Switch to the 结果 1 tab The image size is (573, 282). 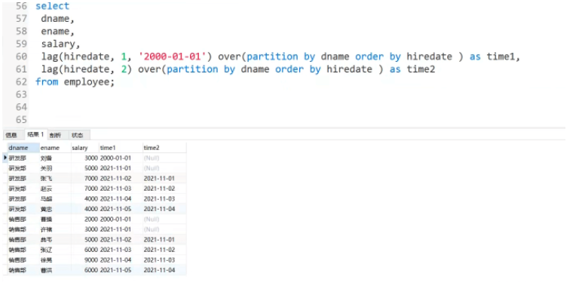click(35, 134)
